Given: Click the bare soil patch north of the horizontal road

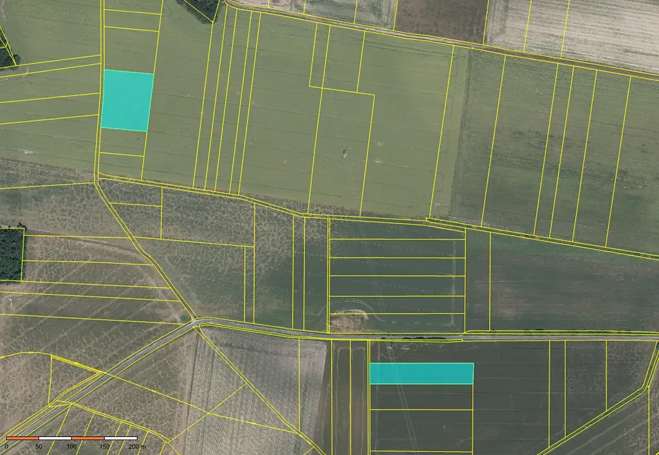Looking at the screenshot, I should pyautogui.click(x=349, y=320).
